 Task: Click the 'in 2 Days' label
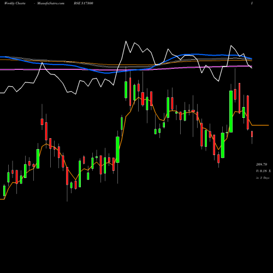tap(263, 178)
